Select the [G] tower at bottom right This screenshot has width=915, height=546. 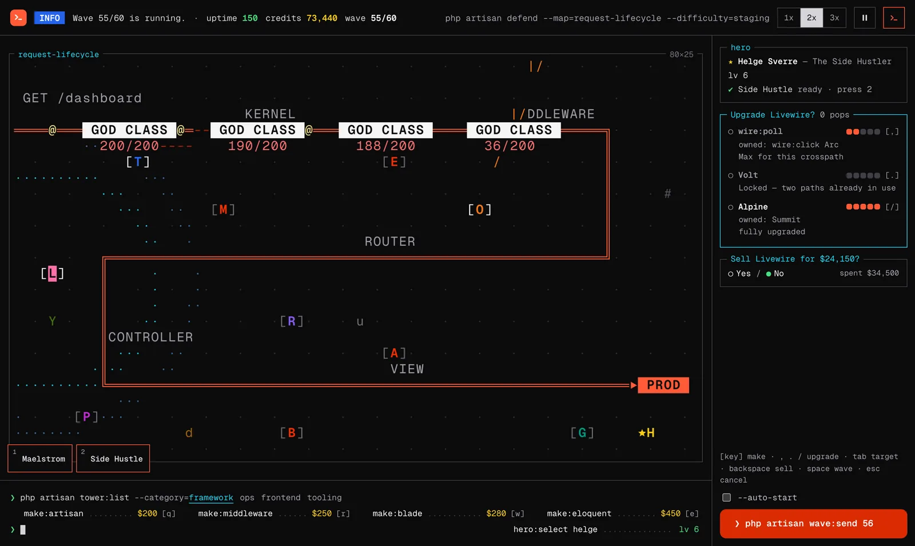click(582, 433)
